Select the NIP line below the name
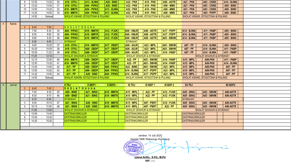291x162 pixels. pyautogui.click(x=150, y=161)
